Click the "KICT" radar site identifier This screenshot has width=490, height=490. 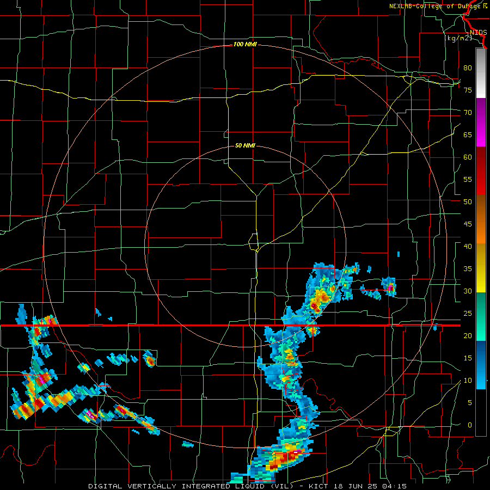pyautogui.click(x=318, y=486)
